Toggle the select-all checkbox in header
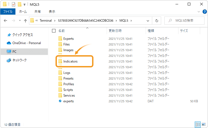Viewport: 208px width, 128px height. coord(54,31)
